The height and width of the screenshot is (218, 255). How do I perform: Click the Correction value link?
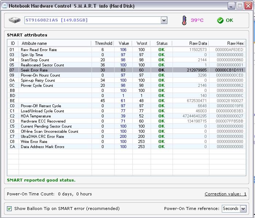[x=225, y=194]
